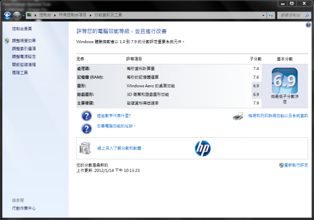Click the 基本分數 column header
Viewport: 314px width, 220px height.
point(285,59)
